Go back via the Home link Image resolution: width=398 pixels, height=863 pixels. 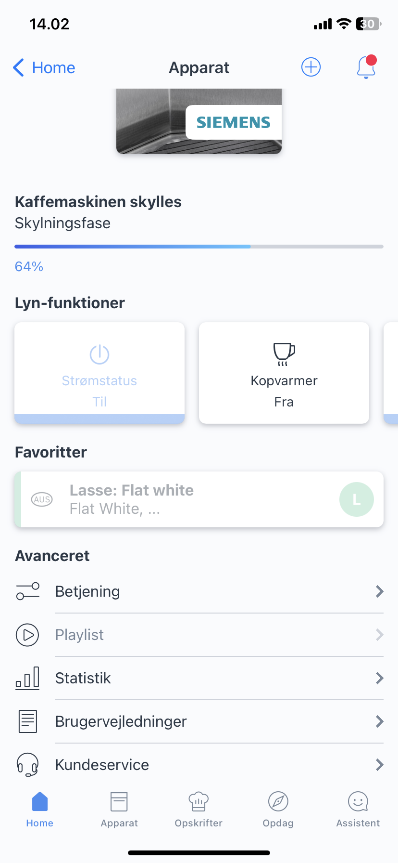[44, 68]
